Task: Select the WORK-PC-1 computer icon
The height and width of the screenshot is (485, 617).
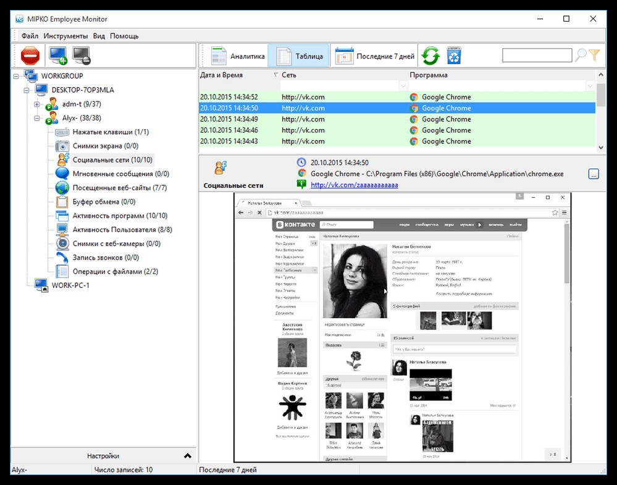Action: [41, 285]
